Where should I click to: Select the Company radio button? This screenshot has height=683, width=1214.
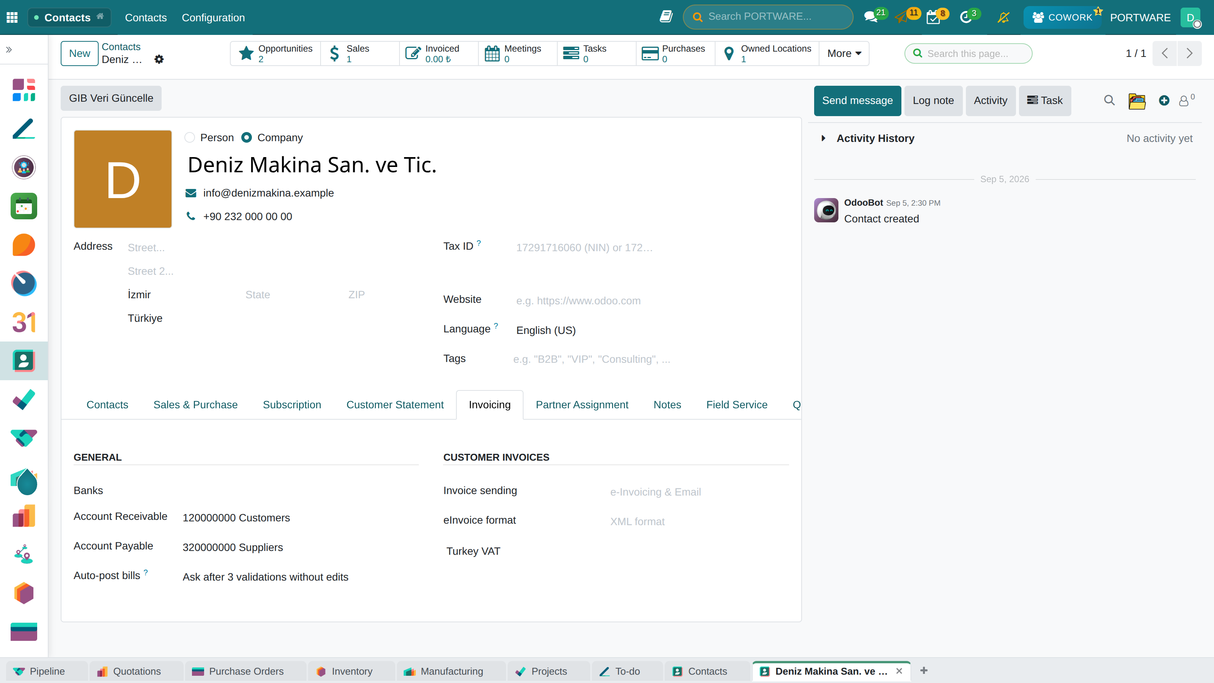point(246,138)
